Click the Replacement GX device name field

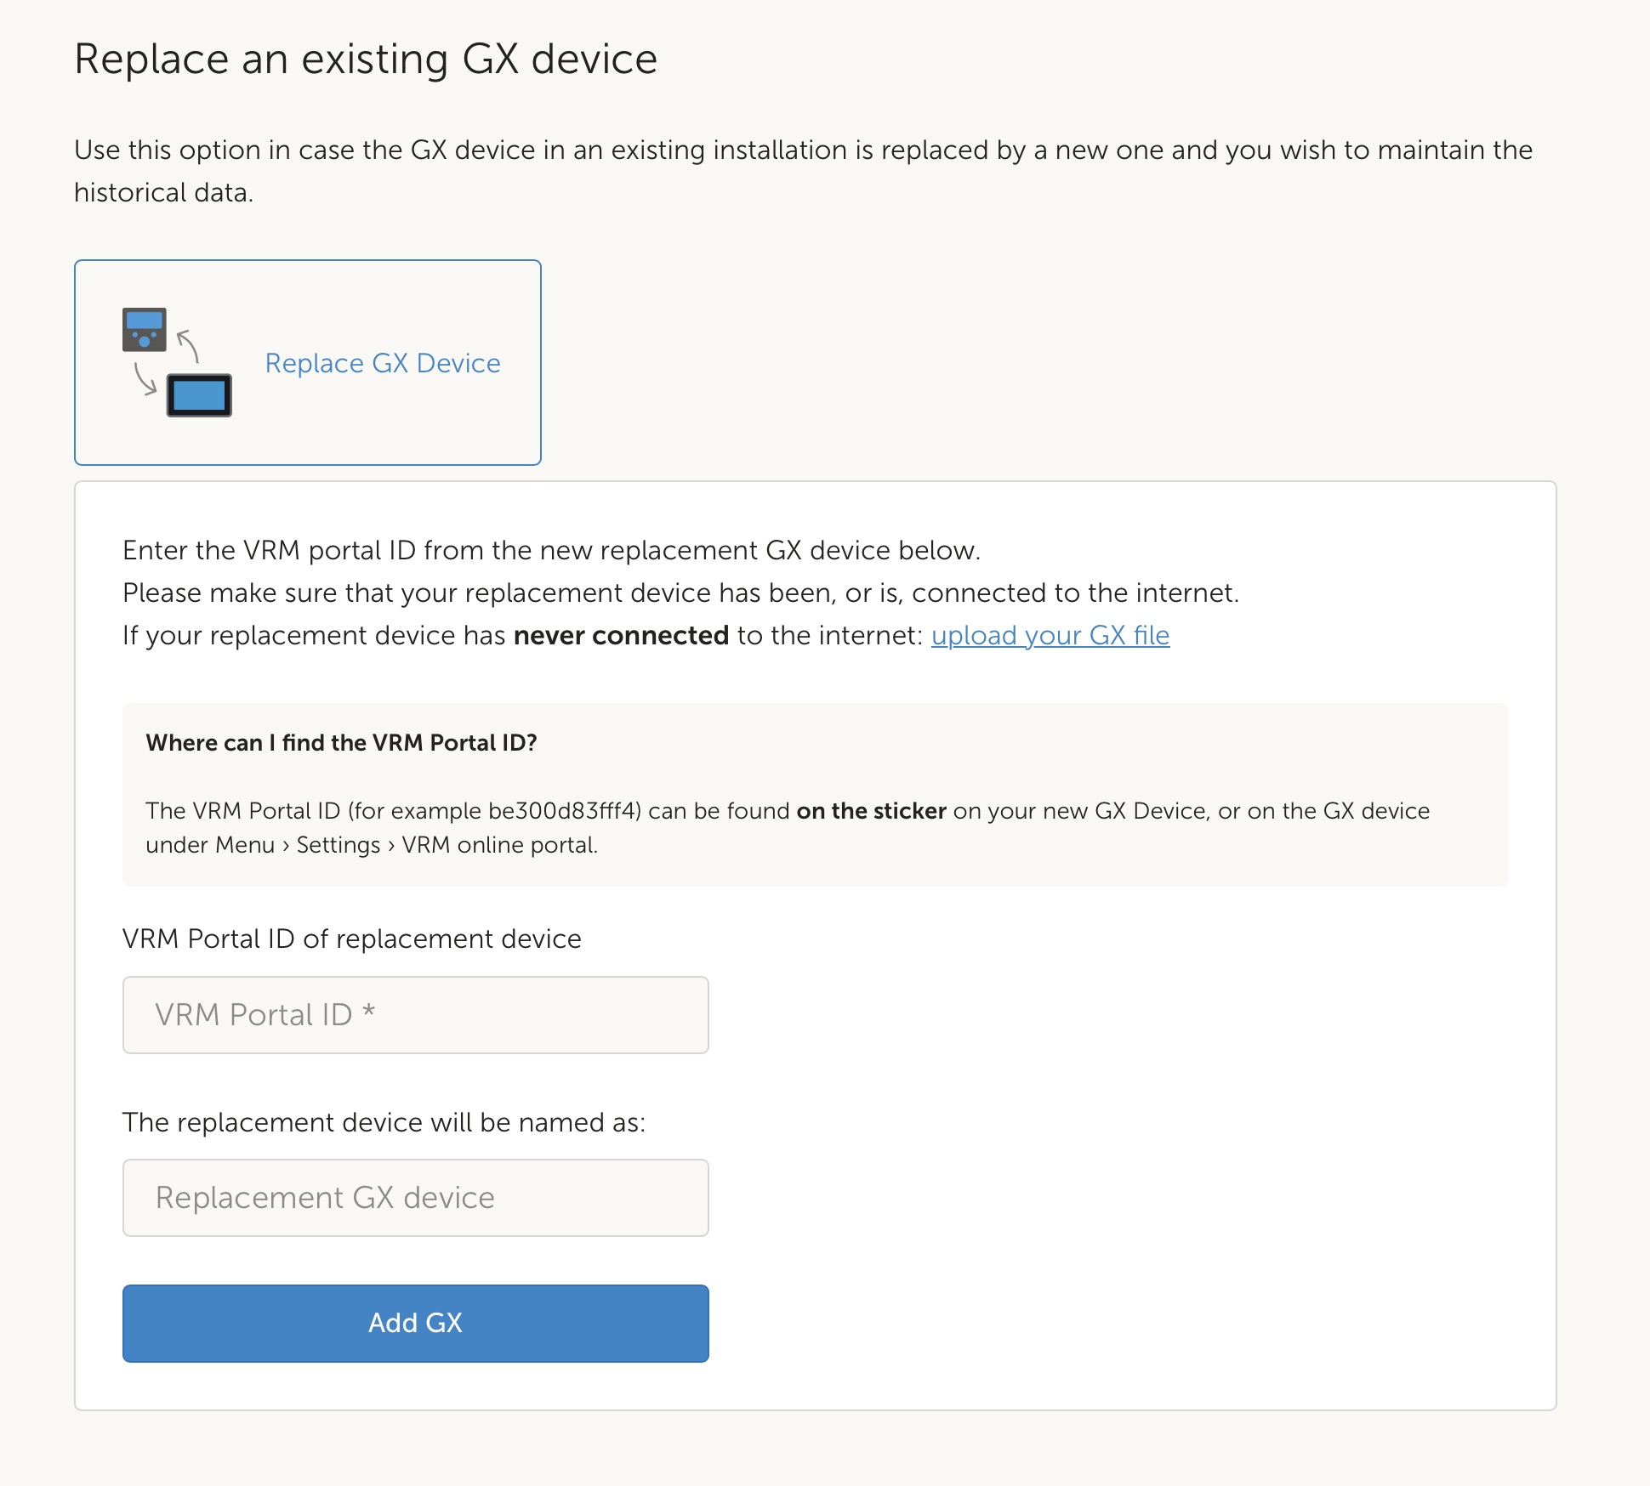[x=415, y=1198]
